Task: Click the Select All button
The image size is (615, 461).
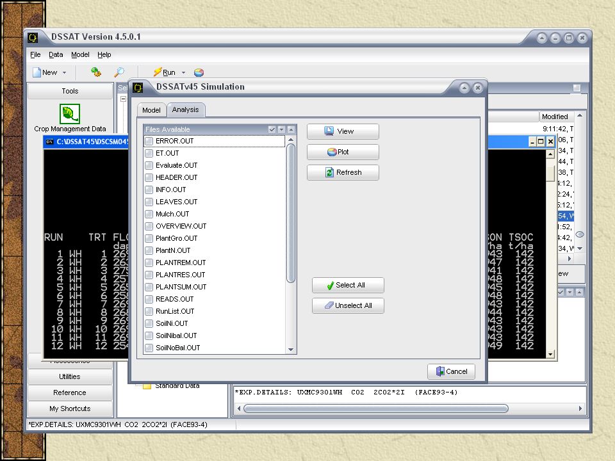Action: [x=348, y=285]
